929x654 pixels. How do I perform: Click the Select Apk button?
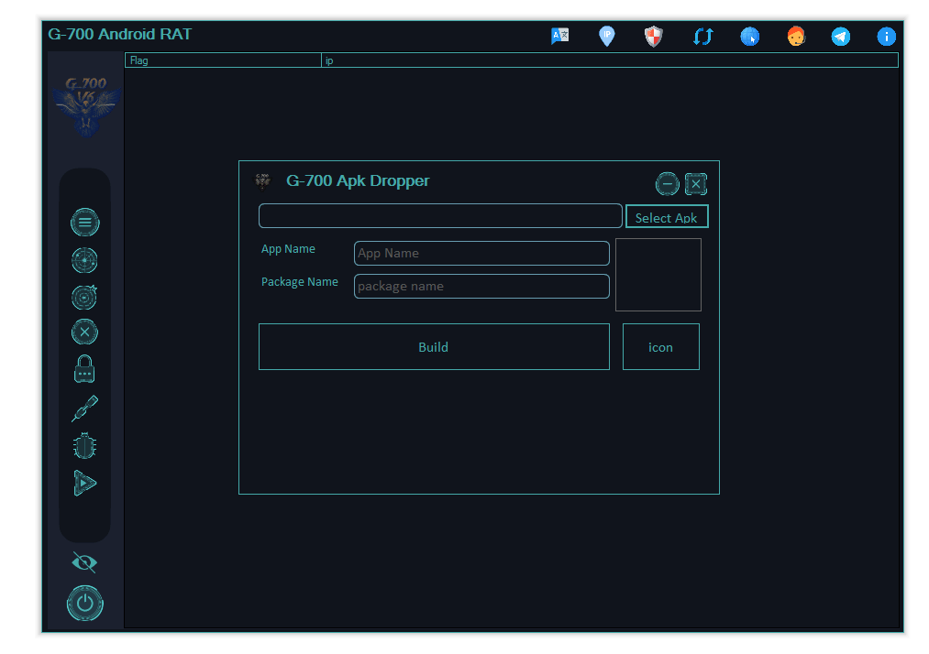pyautogui.click(x=667, y=216)
